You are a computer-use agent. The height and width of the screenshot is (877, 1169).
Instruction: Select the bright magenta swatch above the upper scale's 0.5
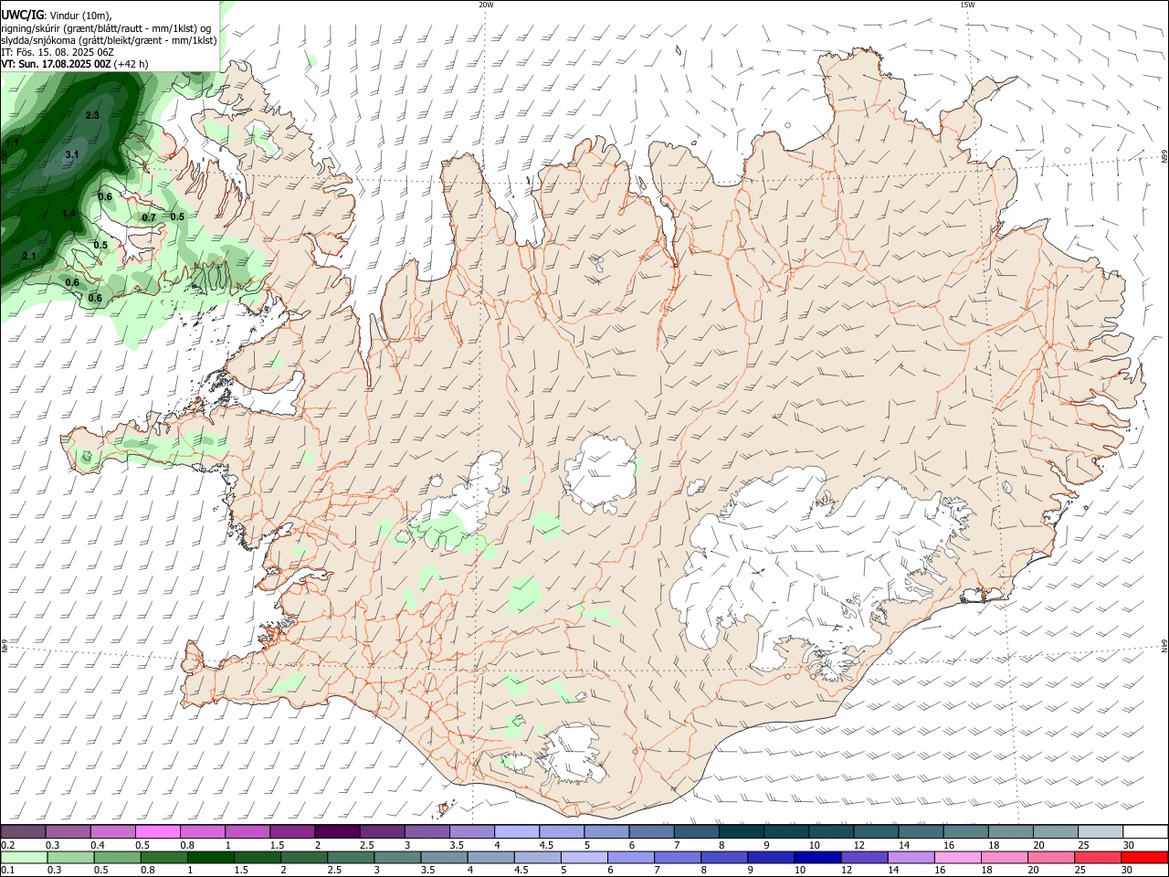click(x=158, y=832)
